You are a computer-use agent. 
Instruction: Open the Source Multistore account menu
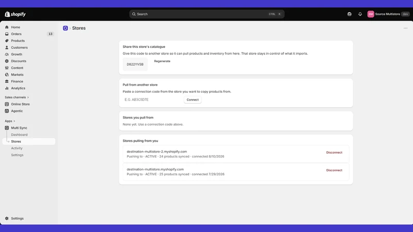coord(388,14)
